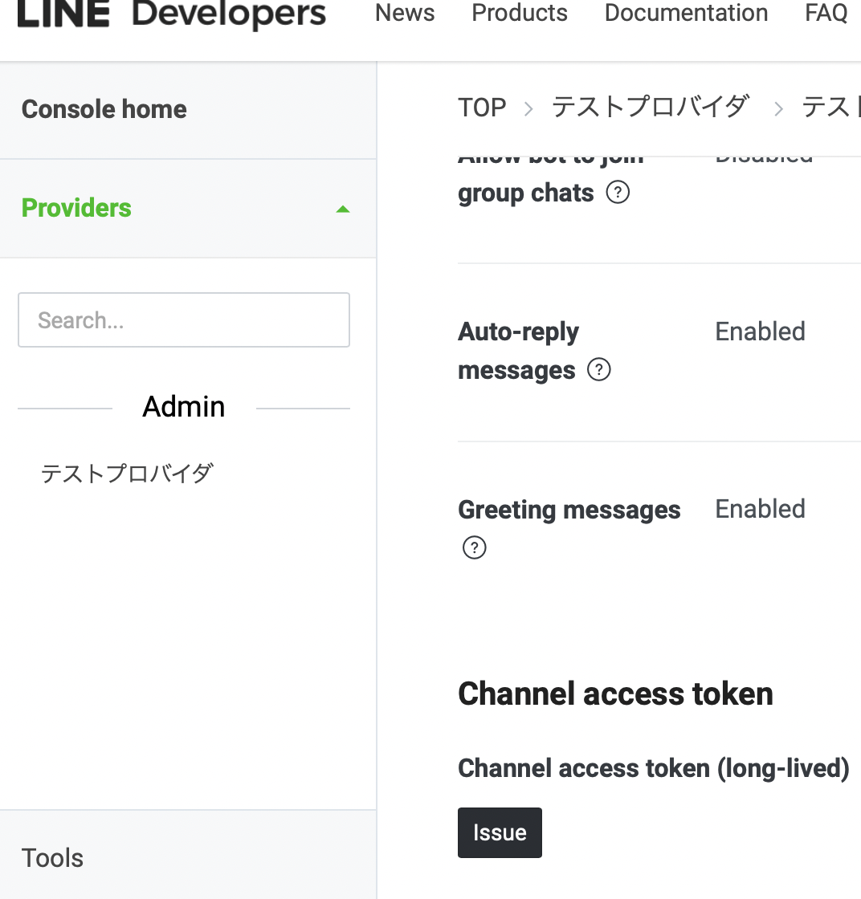Open the Products menu item
The height and width of the screenshot is (899, 861).
520,13
